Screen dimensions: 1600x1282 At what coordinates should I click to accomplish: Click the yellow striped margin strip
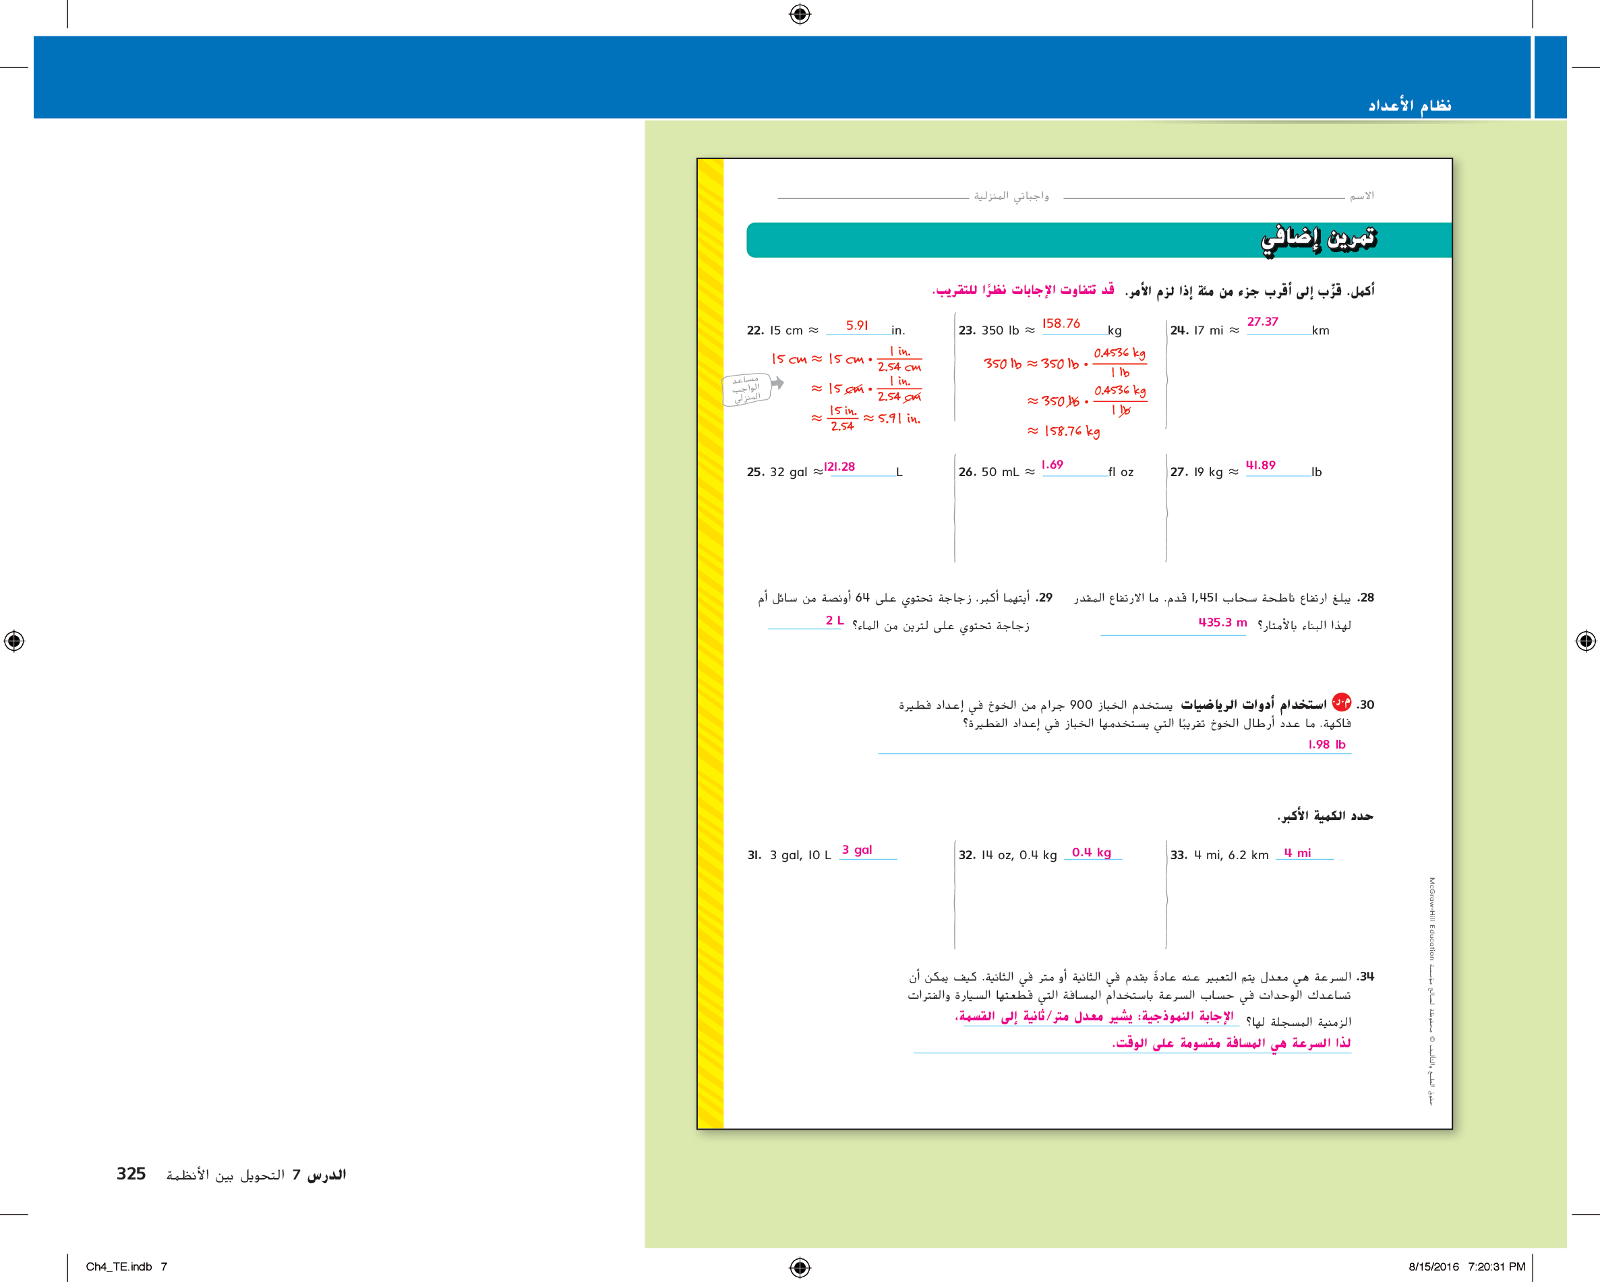(711, 643)
